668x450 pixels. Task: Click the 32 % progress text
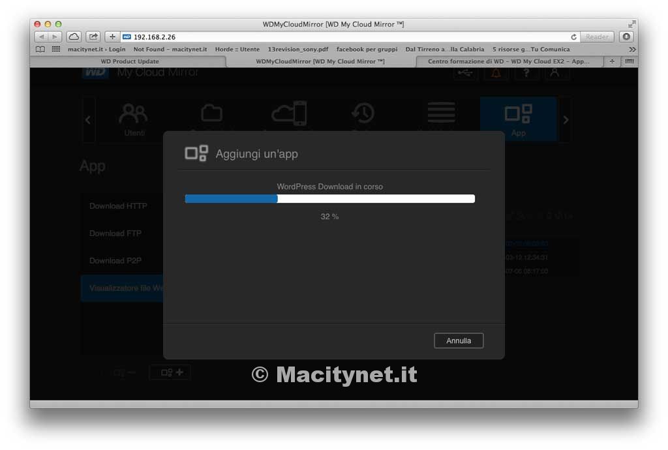(329, 217)
